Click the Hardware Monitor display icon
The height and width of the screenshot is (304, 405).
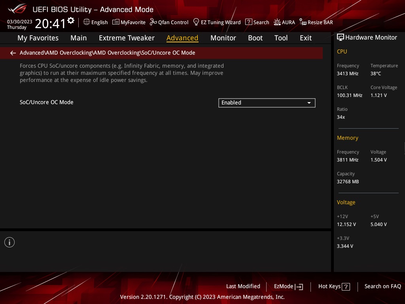click(x=341, y=38)
